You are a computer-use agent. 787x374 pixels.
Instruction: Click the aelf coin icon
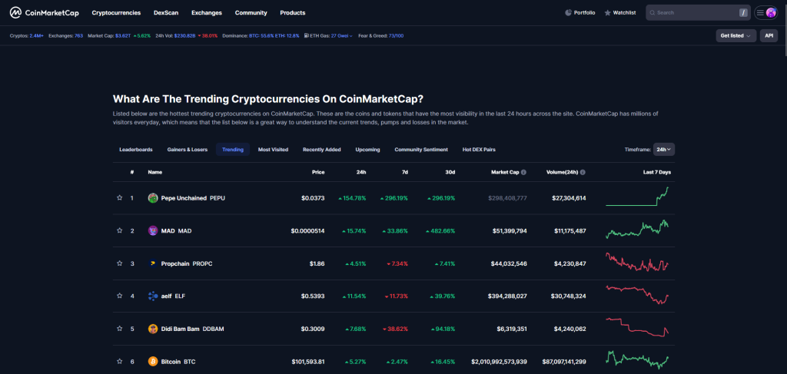pyautogui.click(x=153, y=296)
